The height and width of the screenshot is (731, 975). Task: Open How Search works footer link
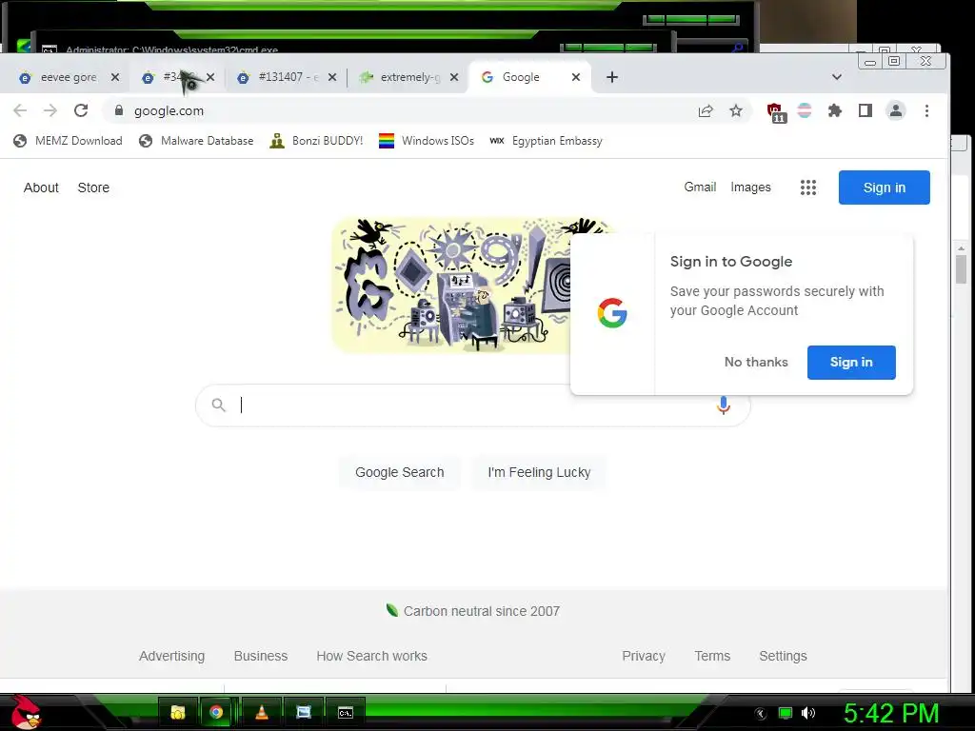coord(372,656)
